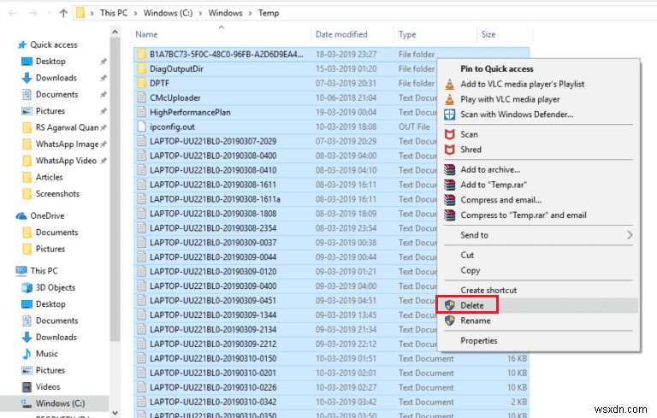Choose Copy from context menu

click(471, 270)
